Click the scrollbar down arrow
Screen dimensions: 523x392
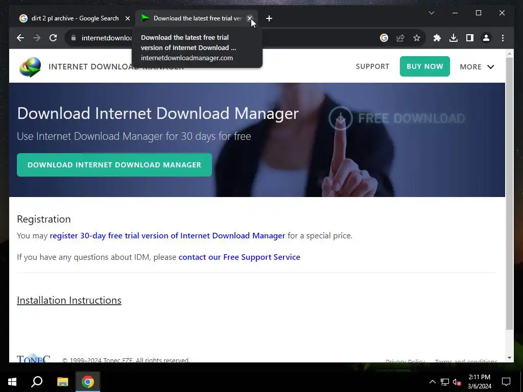click(509, 358)
